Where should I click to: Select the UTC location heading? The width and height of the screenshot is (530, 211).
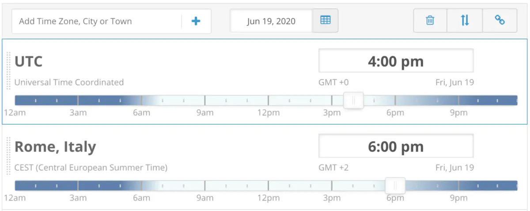29,61
